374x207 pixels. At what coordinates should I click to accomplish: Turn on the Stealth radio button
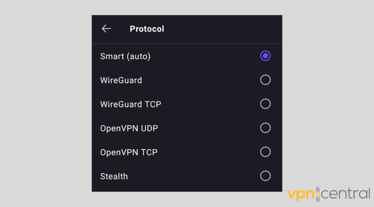(265, 176)
